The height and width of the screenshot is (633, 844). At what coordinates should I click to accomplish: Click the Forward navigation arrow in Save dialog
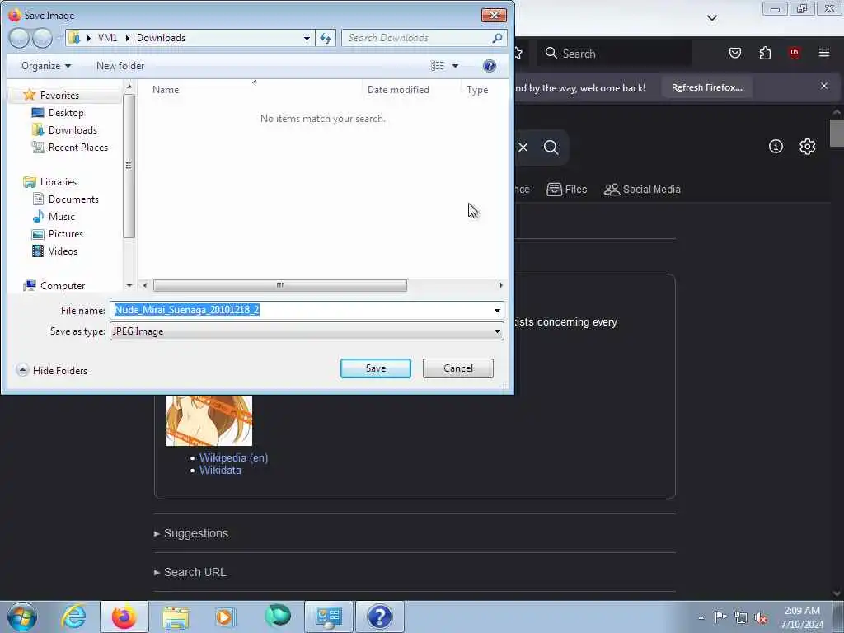coord(42,38)
